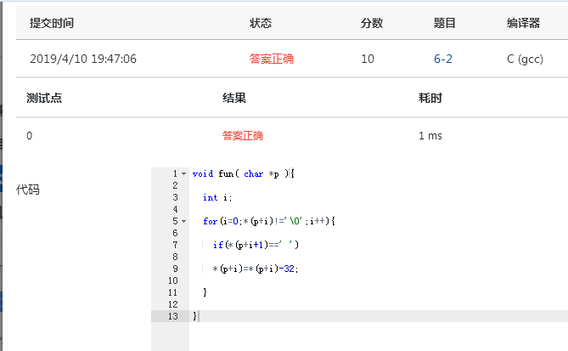Place cursor on the void fun( char *p ){ line
Screen dimensions: 568x351
[x=243, y=174]
